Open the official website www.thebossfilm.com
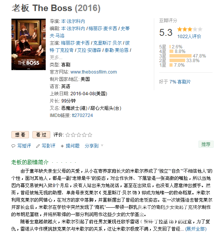The image size is (219, 237). 93,72
